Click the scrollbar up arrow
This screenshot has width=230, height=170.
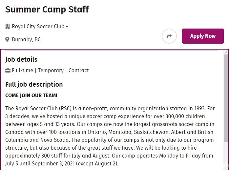(x=226, y=52)
